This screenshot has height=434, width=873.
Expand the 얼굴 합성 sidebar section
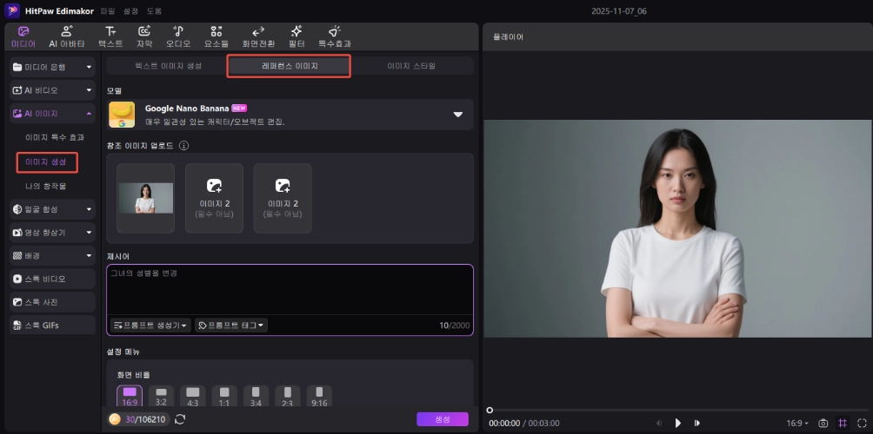tap(52, 209)
